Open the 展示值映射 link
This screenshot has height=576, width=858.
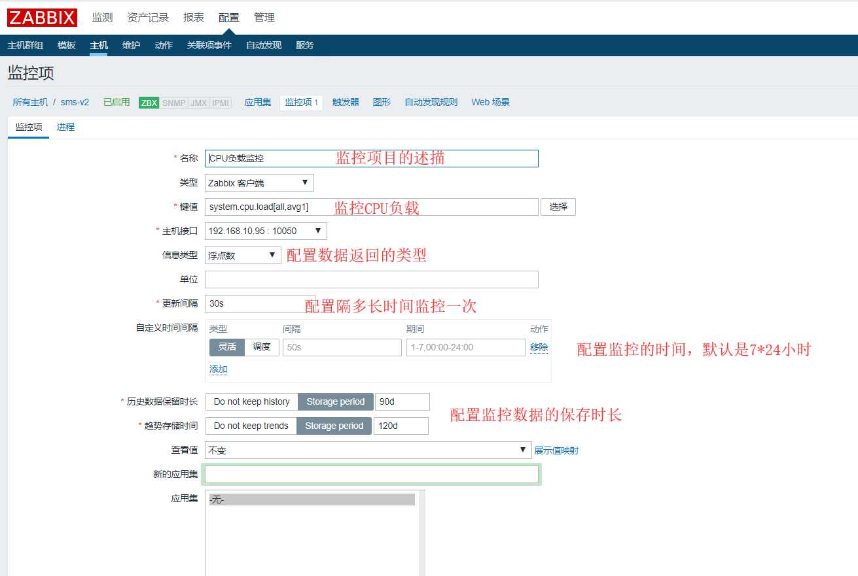pos(556,450)
